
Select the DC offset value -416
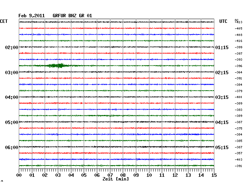click(238, 41)
